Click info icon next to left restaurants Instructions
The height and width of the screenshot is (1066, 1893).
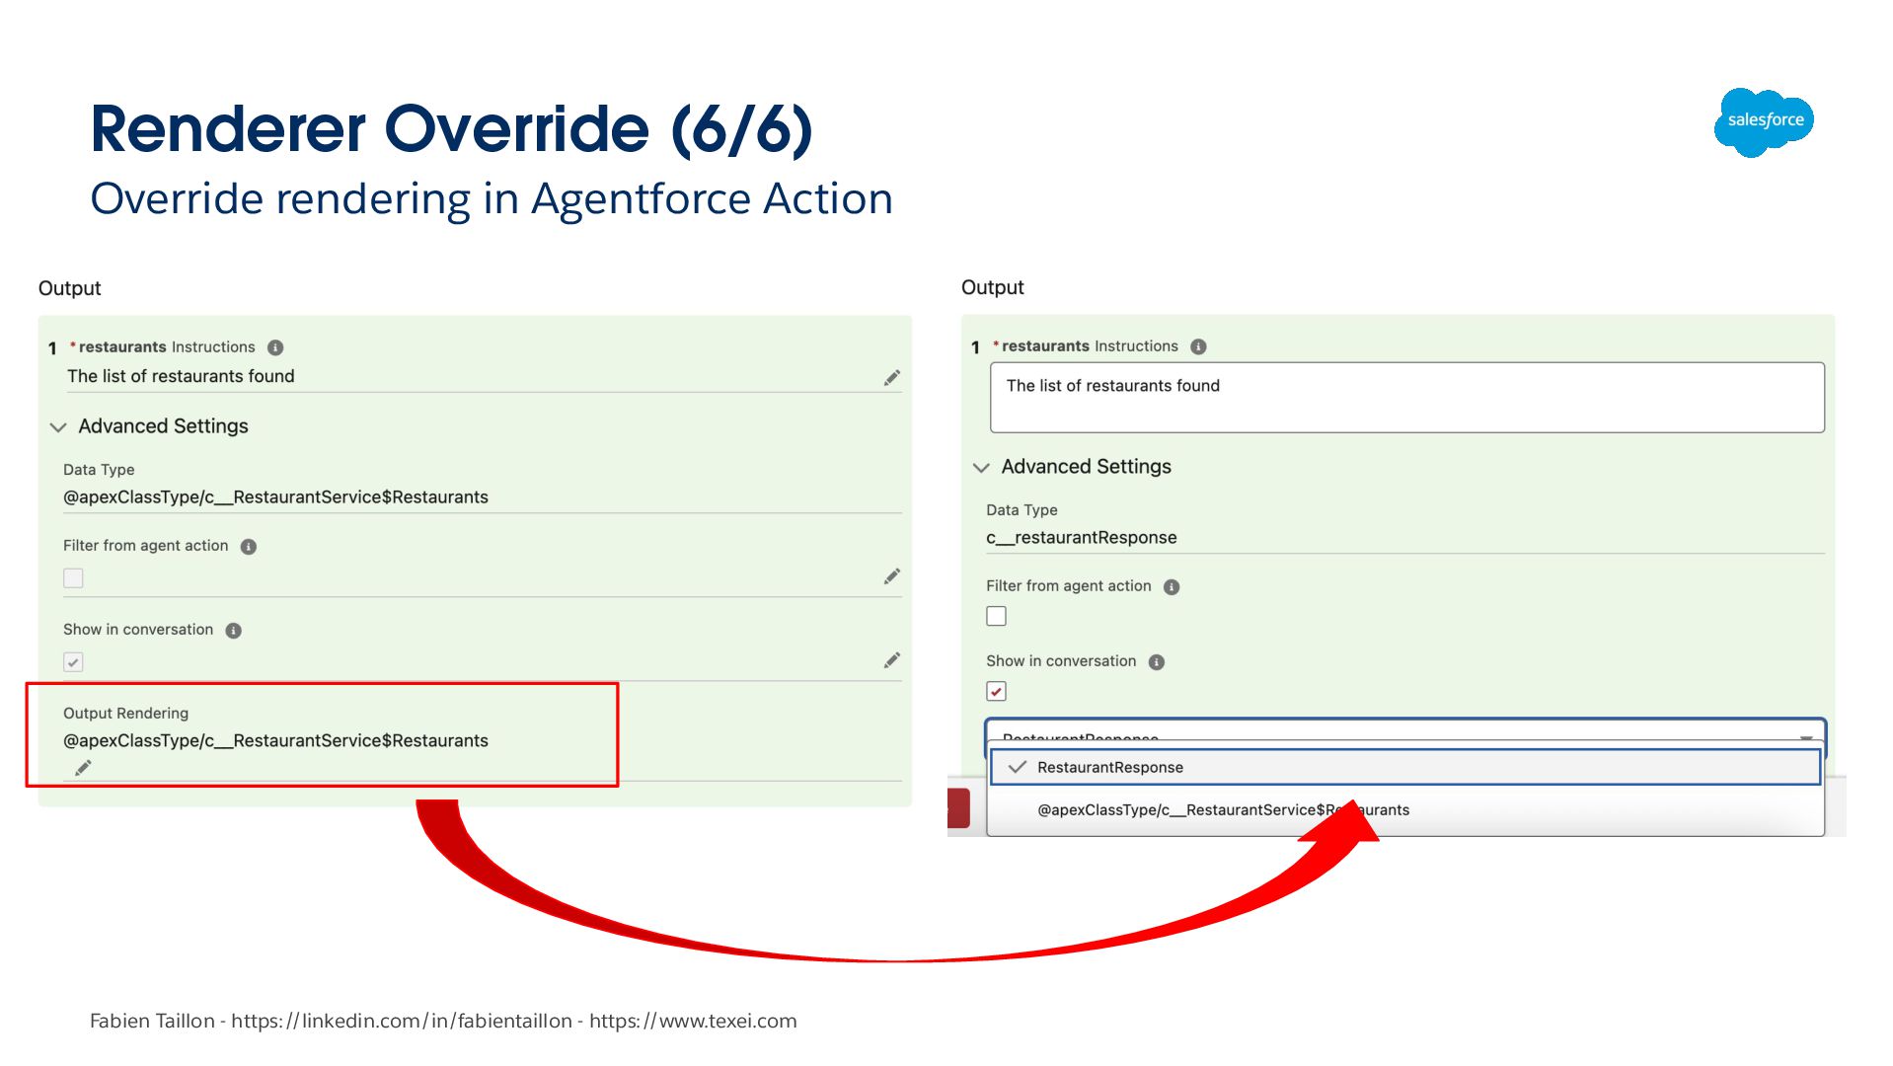(275, 347)
